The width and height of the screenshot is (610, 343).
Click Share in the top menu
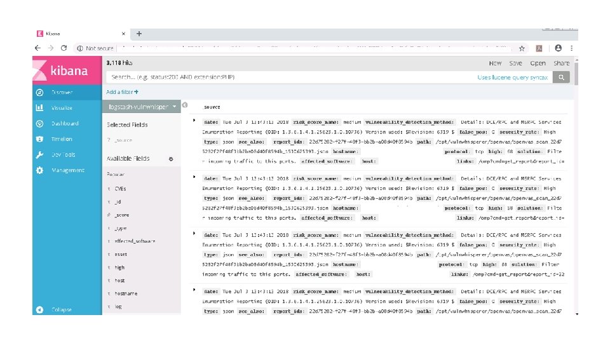[561, 63]
